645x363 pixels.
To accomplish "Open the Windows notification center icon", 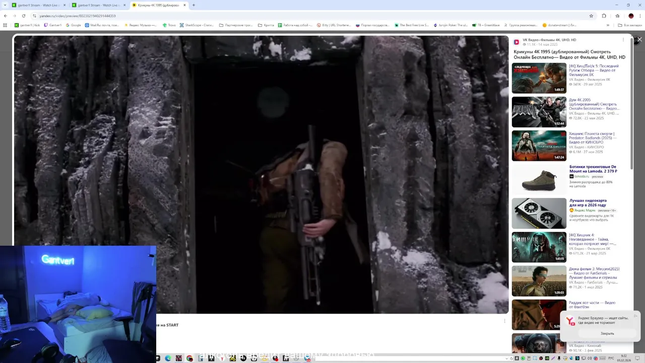I will [x=638, y=358].
